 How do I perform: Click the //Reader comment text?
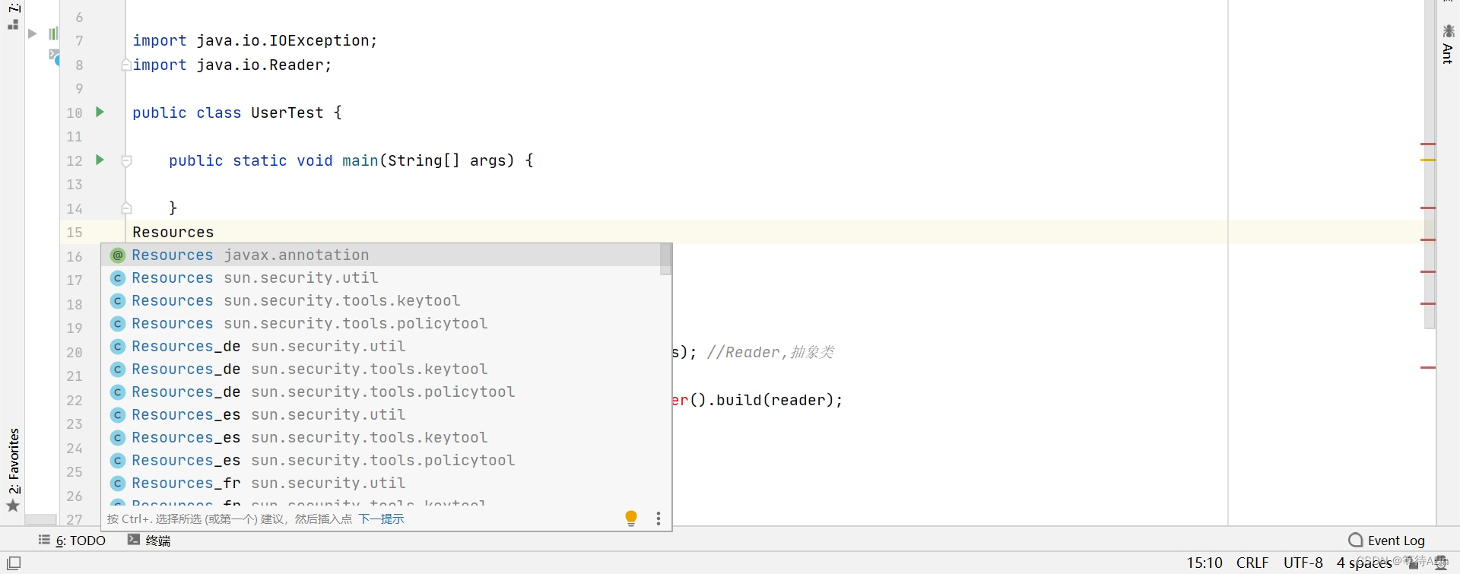point(770,352)
